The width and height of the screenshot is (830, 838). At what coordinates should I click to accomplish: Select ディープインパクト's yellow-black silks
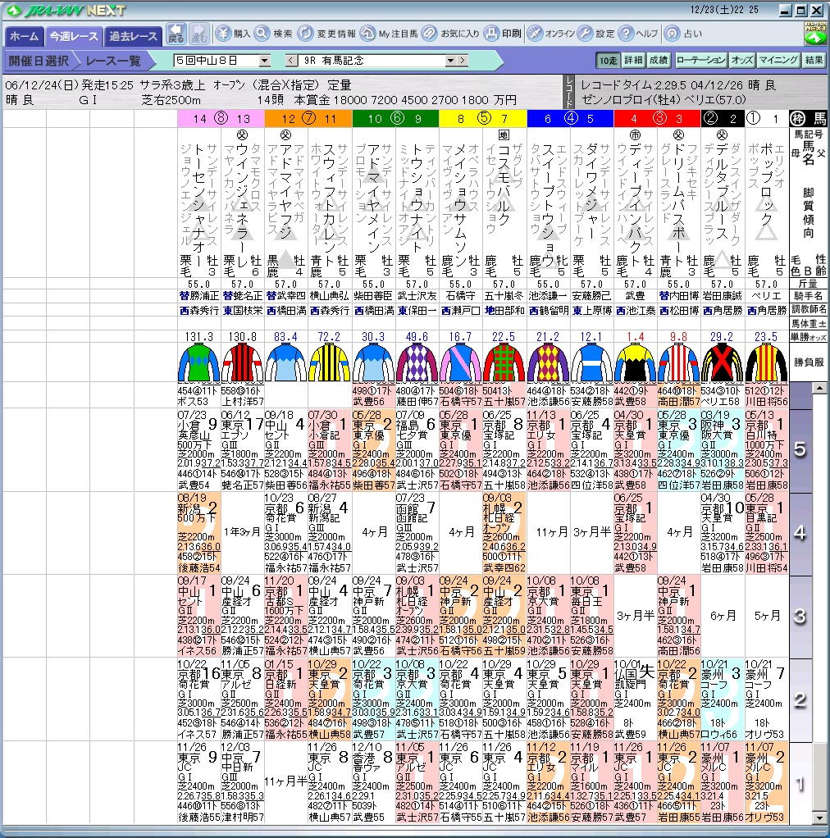pyautogui.click(x=636, y=361)
